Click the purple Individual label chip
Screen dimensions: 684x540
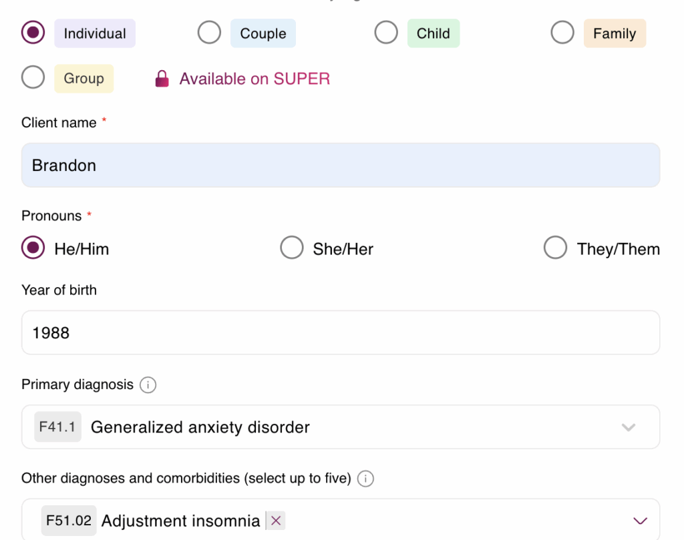pos(95,33)
